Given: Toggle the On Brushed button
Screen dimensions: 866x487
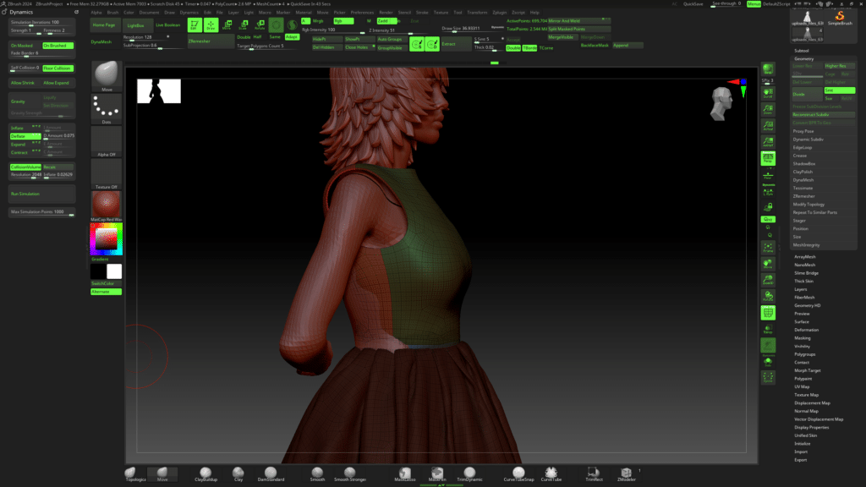Looking at the screenshot, I should click(58, 46).
